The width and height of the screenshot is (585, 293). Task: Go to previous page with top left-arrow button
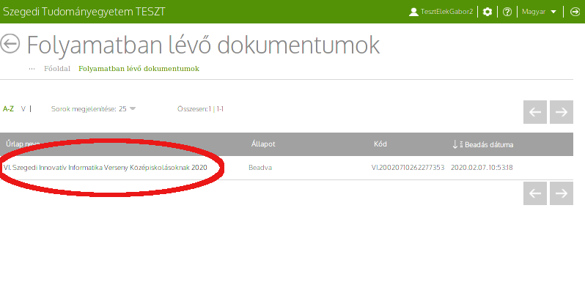point(535,112)
